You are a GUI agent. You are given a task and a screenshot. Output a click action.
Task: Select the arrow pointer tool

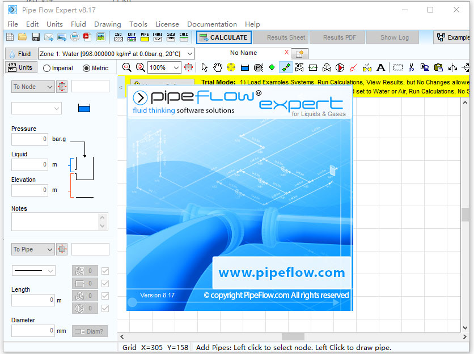tap(205, 67)
